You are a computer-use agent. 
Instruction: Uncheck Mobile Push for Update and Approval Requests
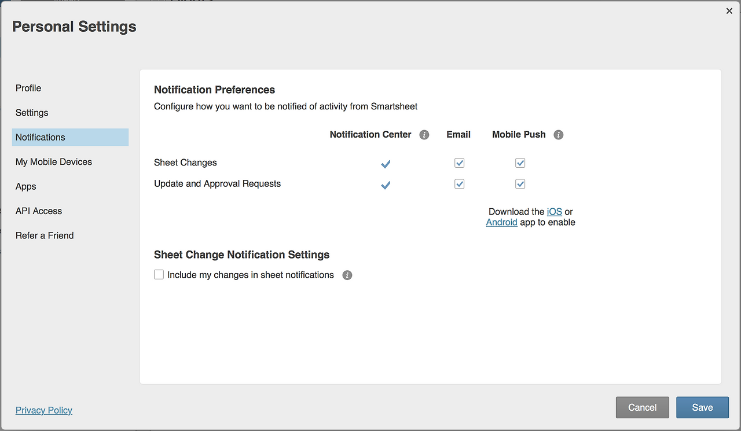coord(520,184)
